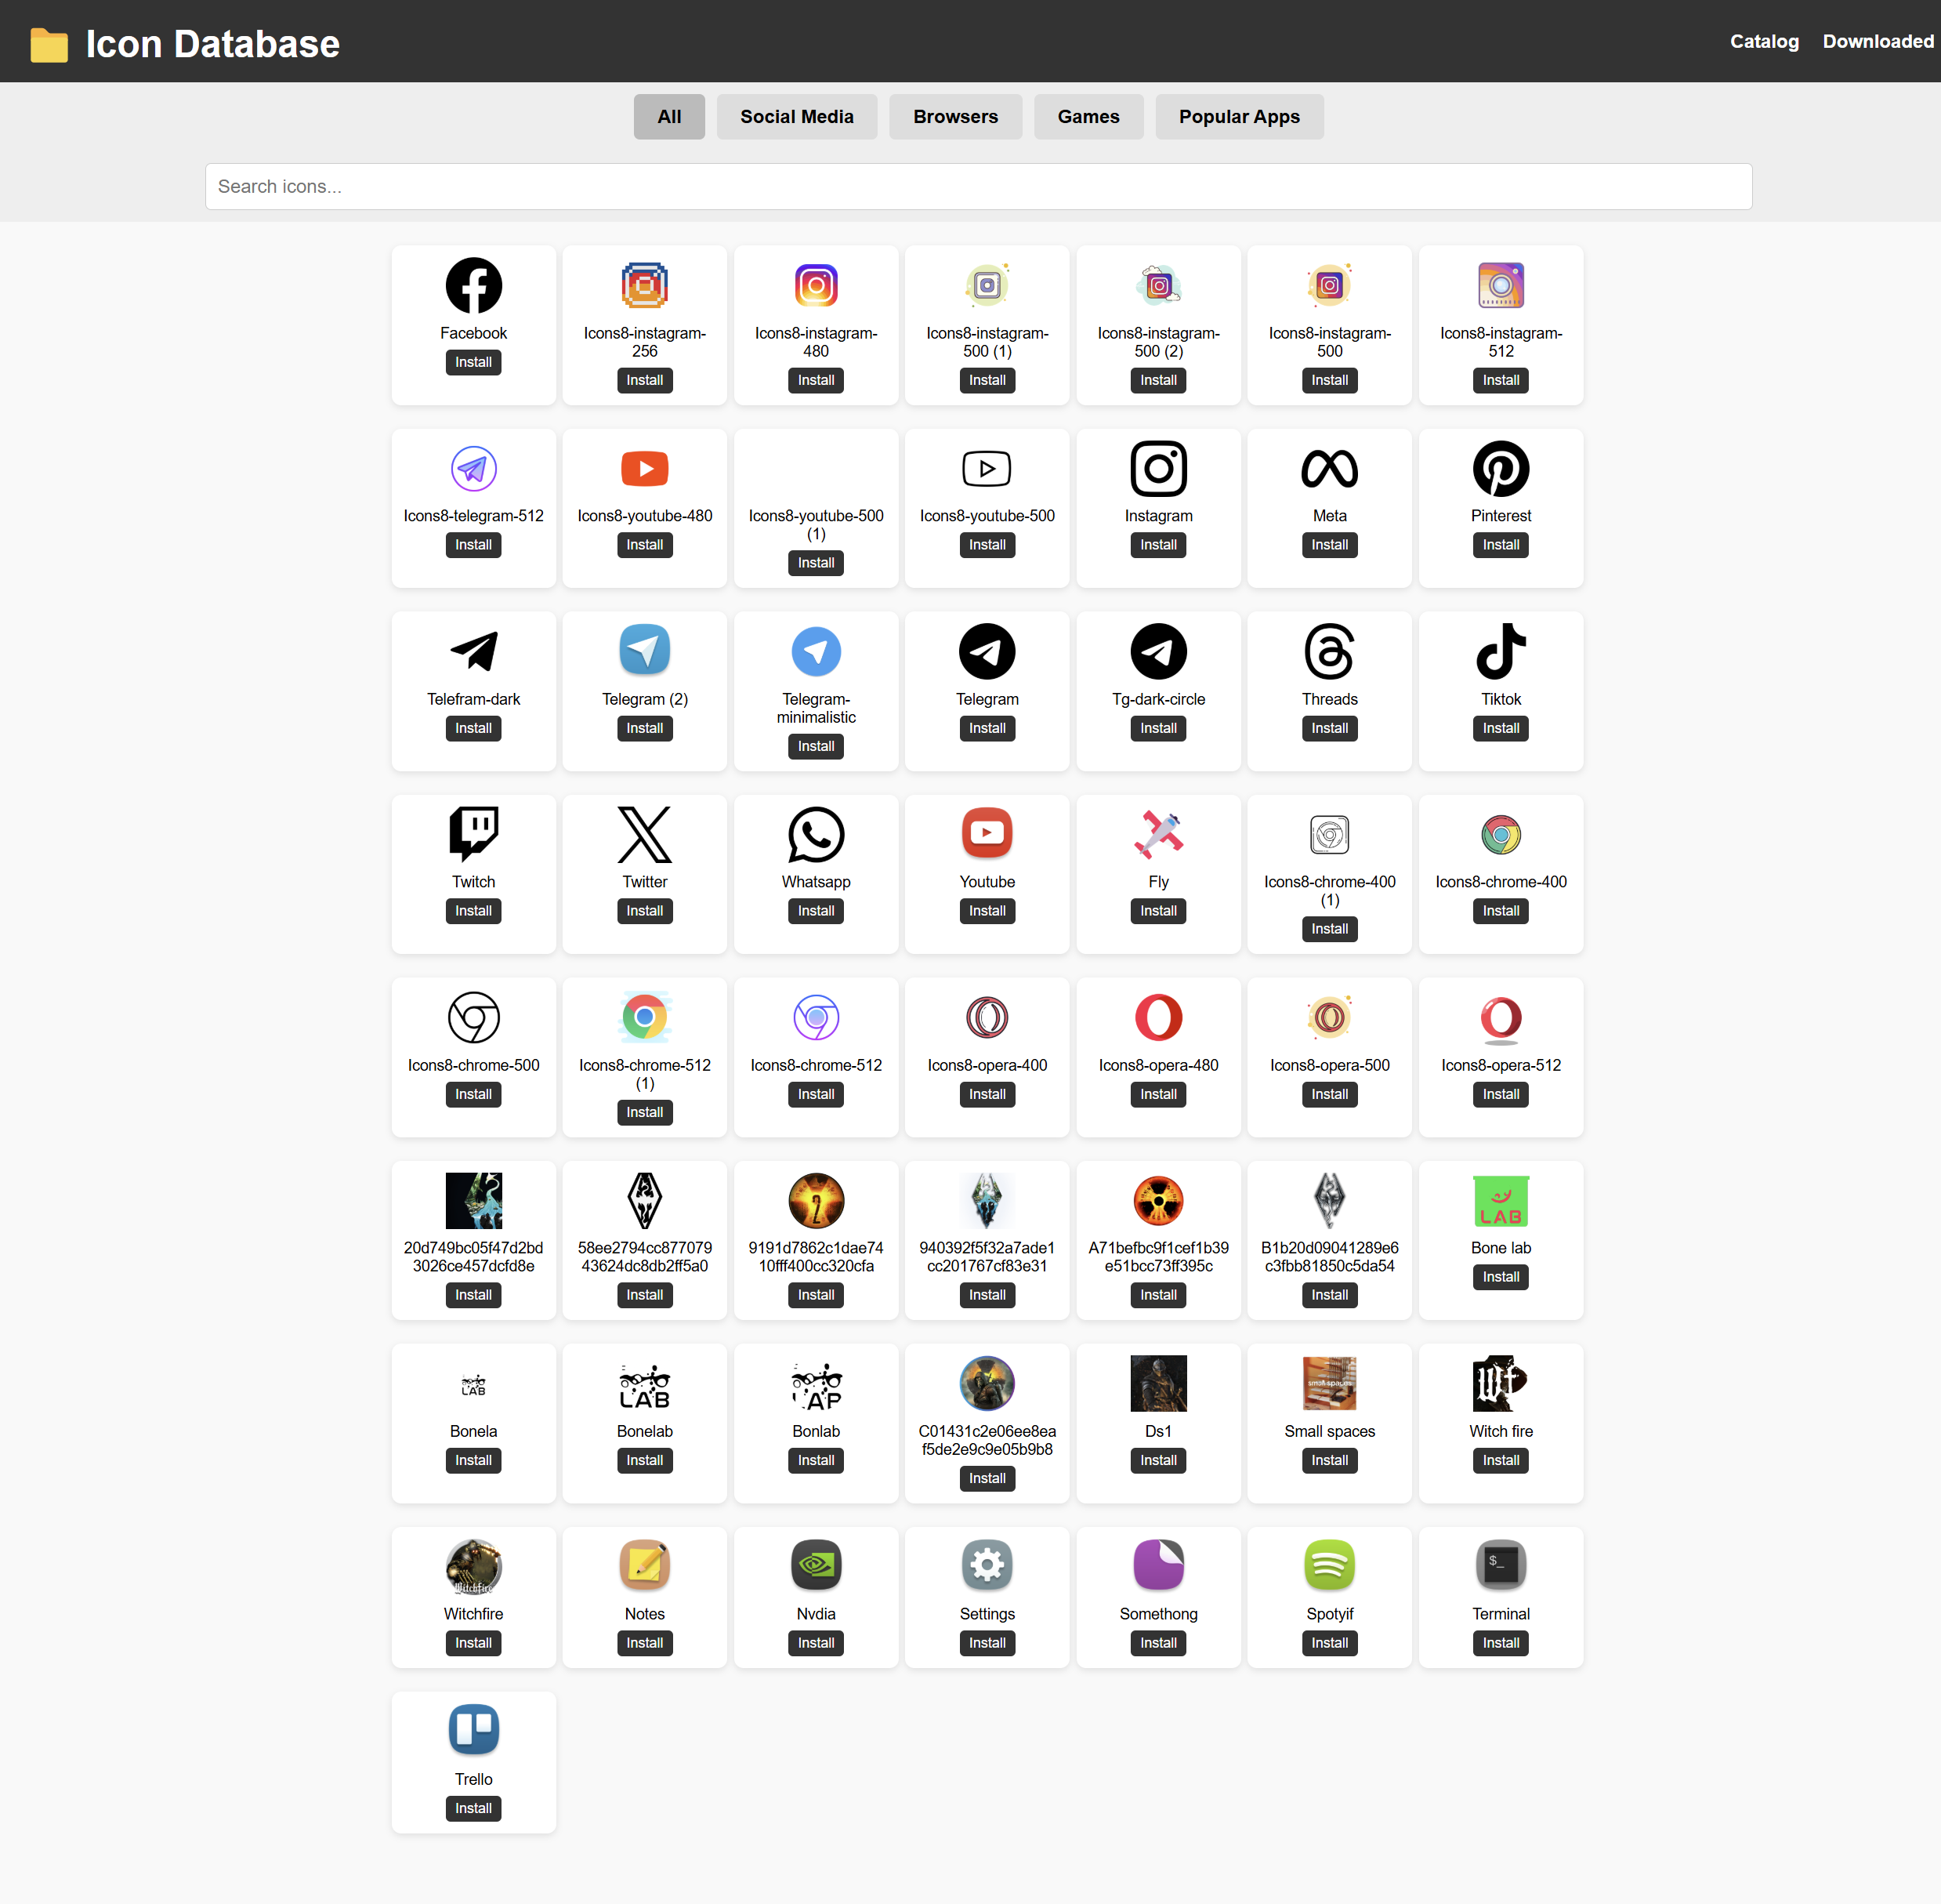The height and width of the screenshot is (1904, 1941).
Task: Select the Meta infinity logo icon
Action: [1329, 468]
